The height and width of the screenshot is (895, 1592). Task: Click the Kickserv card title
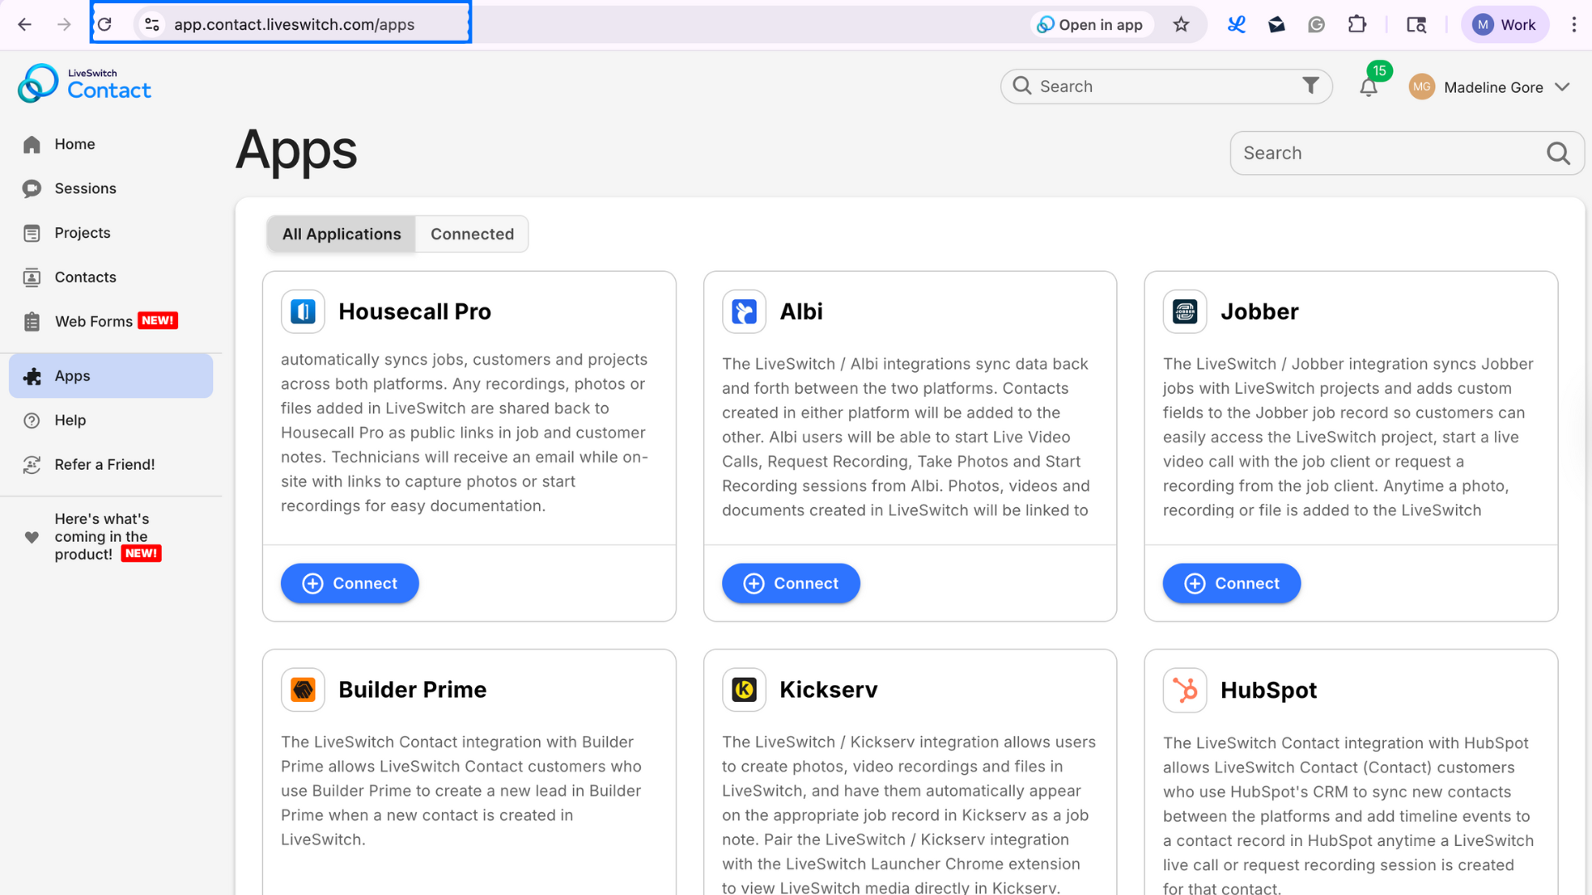tap(828, 689)
